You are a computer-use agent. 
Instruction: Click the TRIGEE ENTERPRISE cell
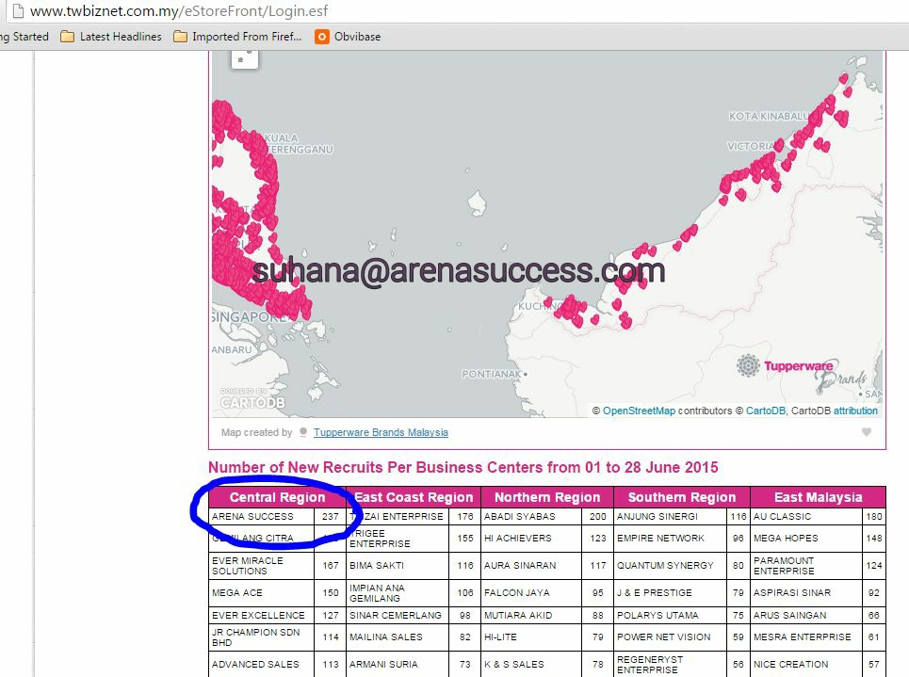[398, 539]
